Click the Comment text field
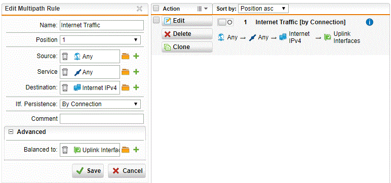Image resolution: width=391 pixels, height=183 pixels. (x=102, y=119)
